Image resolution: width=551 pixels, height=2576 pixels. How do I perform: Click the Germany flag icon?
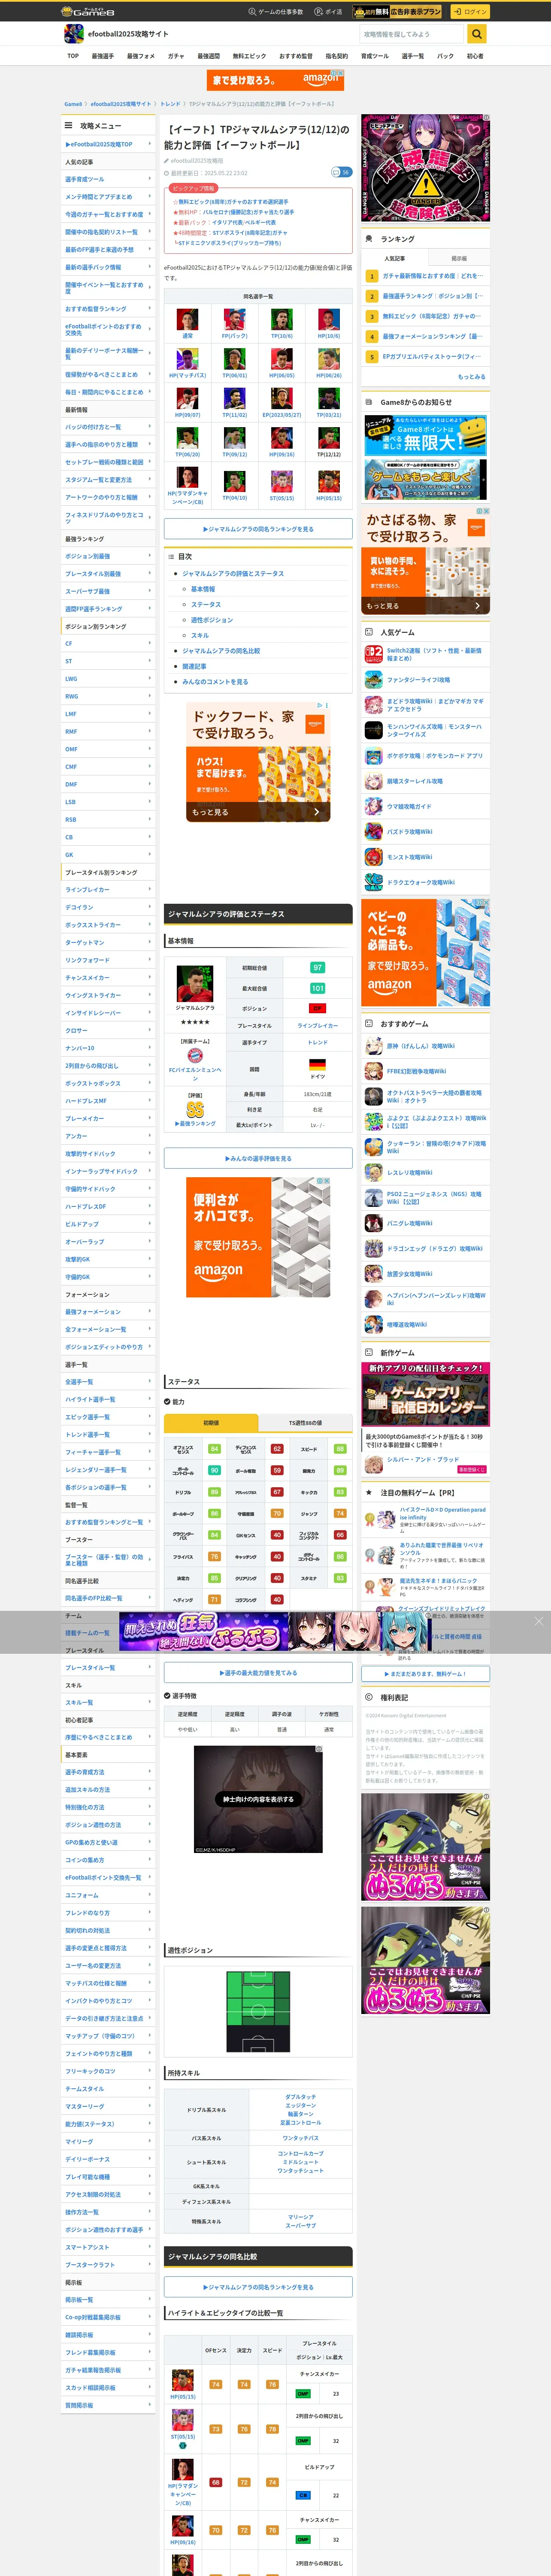(317, 1065)
